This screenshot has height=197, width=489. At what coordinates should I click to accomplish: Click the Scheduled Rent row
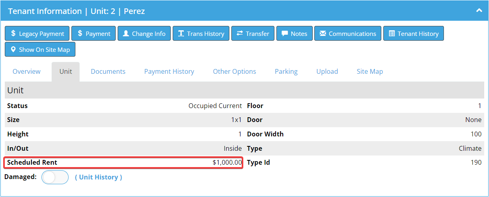[x=123, y=163]
